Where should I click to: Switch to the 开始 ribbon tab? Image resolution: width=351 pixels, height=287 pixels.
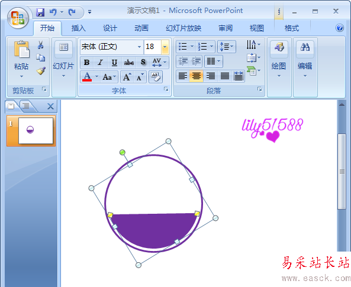[47, 28]
